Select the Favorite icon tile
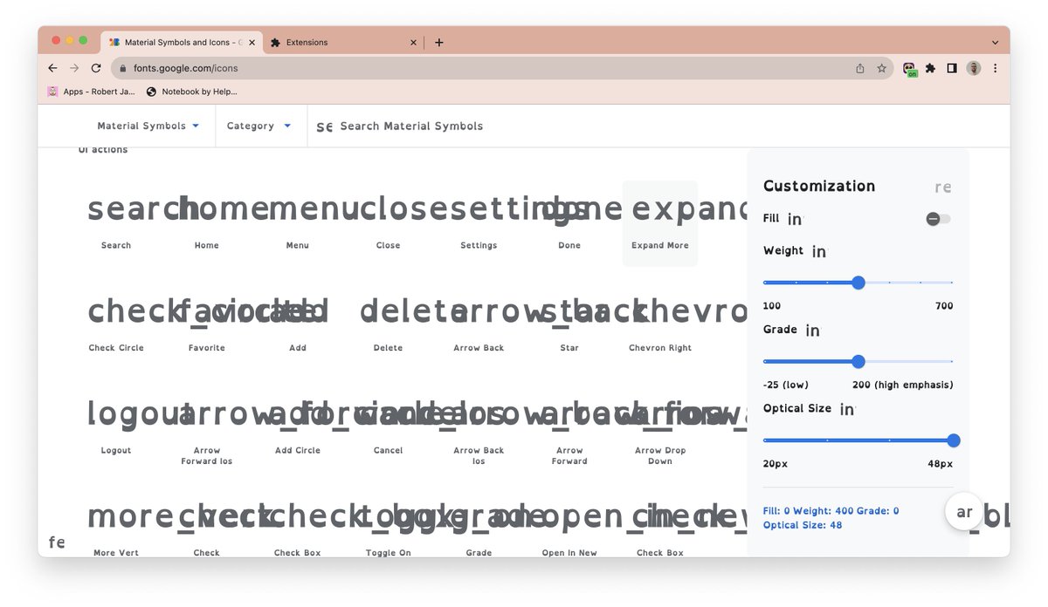The width and height of the screenshot is (1048, 607). [x=207, y=326]
